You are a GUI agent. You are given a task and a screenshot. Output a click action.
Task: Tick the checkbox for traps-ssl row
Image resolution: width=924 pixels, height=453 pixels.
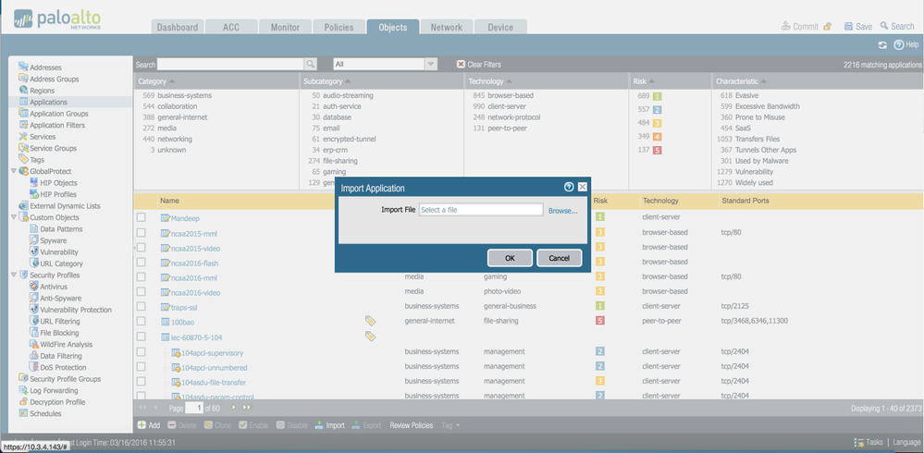(142, 307)
